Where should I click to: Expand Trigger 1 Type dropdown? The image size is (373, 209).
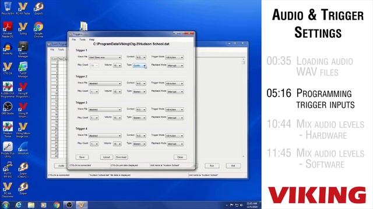pyautogui.click(x=139, y=66)
